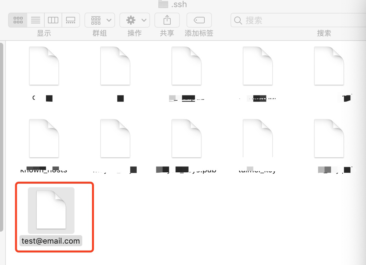This screenshot has width=366, height=265.
Task: Open the gear 操作 action menu
Action: pyautogui.click(x=134, y=20)
